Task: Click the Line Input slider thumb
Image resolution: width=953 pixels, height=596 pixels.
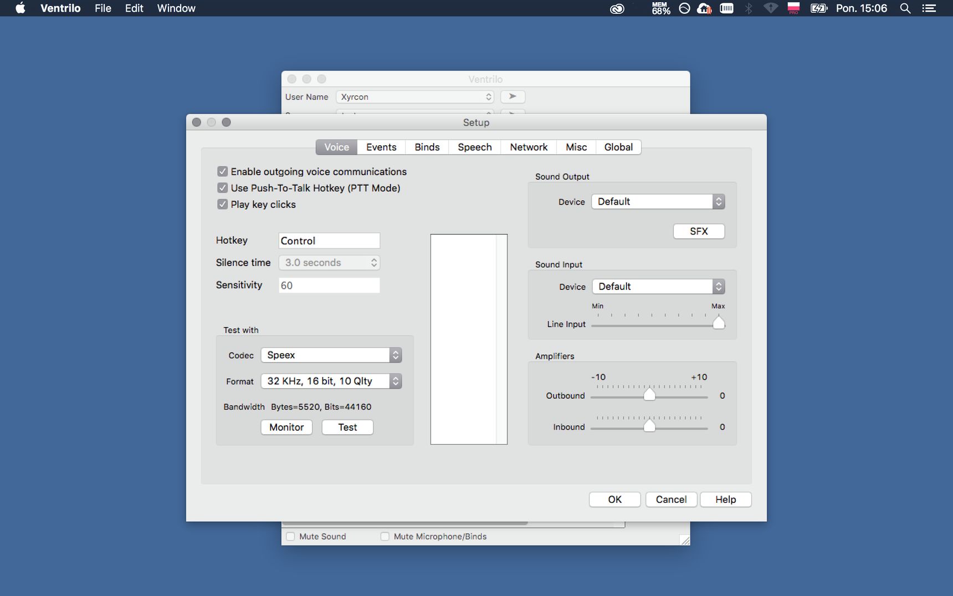Action: click(x=719, y=323)
